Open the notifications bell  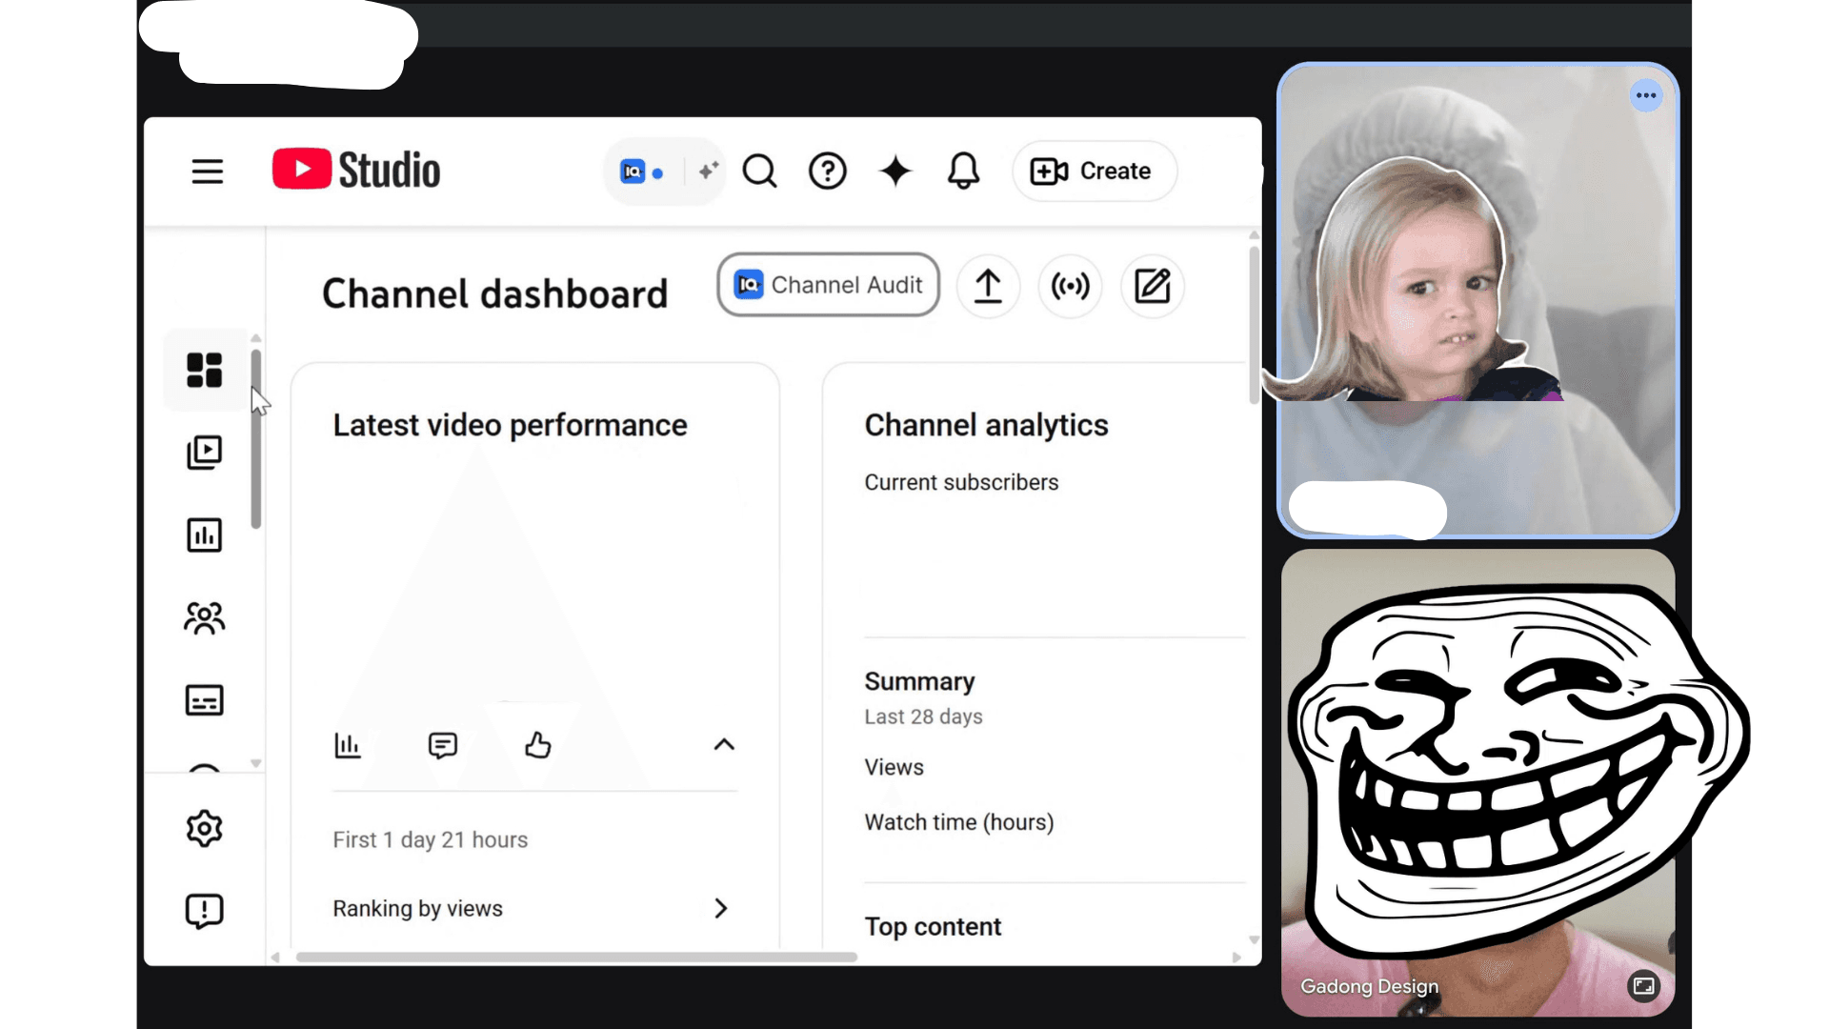pyautogui.click(x=963, y=171)
